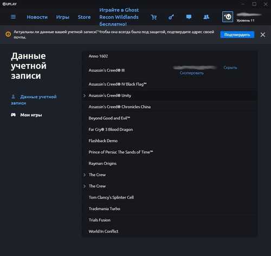Select Prince of Persia: The Sands of Time
The width and height of the screenshot is (271, 256).
pyautogui.click(x=170, y=152)
